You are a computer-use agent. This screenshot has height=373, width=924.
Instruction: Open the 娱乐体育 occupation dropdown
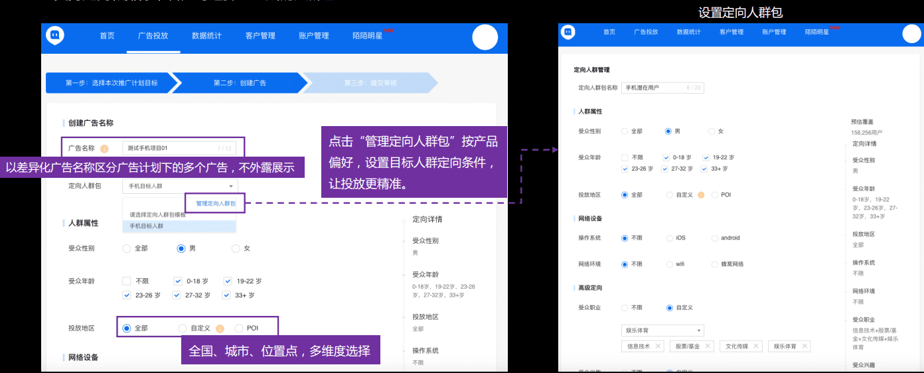tap(662, 331)
